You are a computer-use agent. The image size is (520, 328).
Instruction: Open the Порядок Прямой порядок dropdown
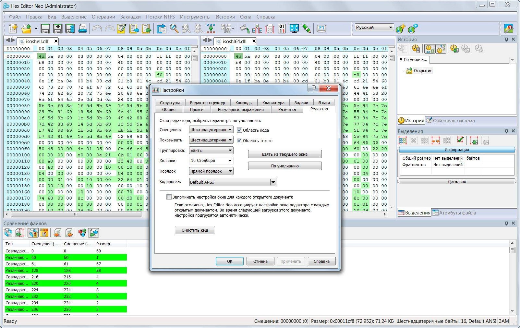click(211, 171)
